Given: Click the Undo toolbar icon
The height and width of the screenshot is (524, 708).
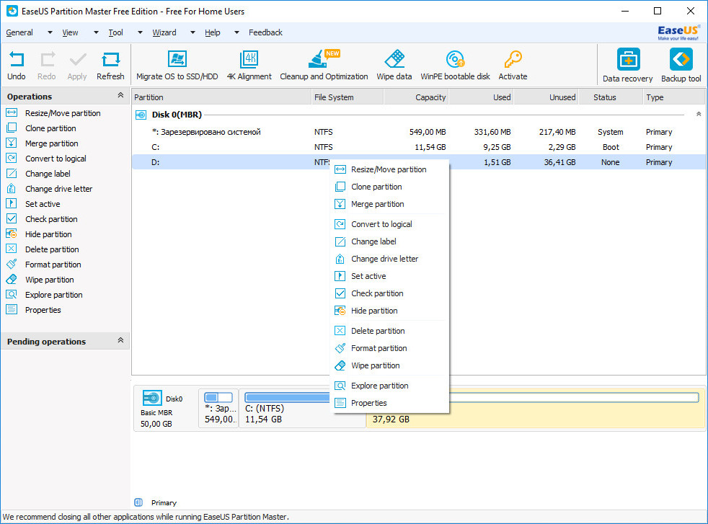Looking at the screenshot, I should click(17, 60).
